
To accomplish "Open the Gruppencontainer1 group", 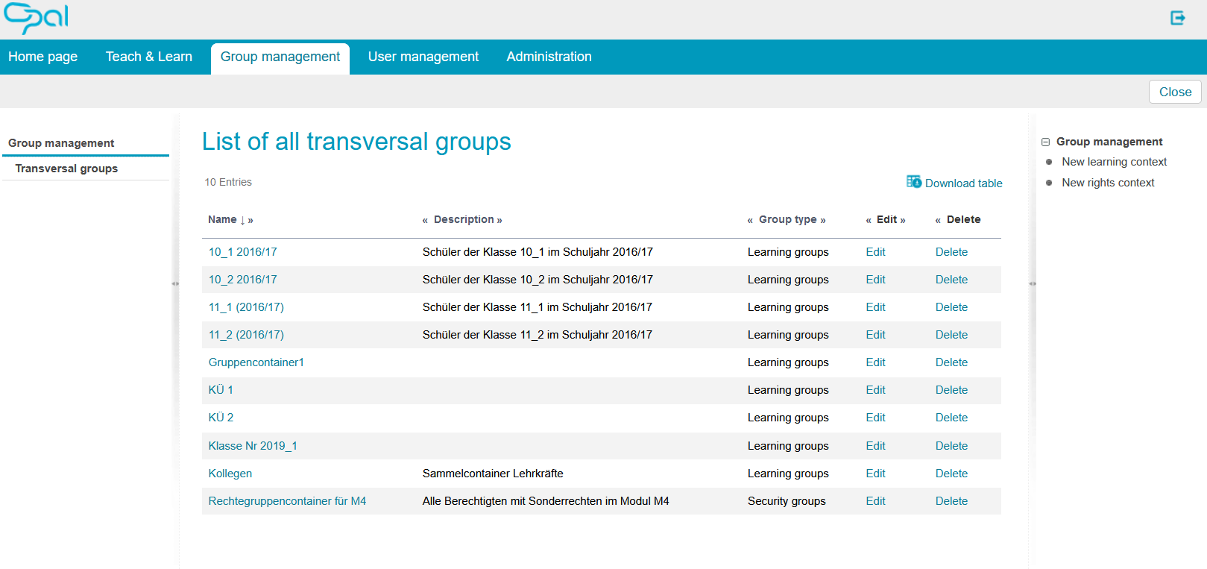I will (256, 362).
